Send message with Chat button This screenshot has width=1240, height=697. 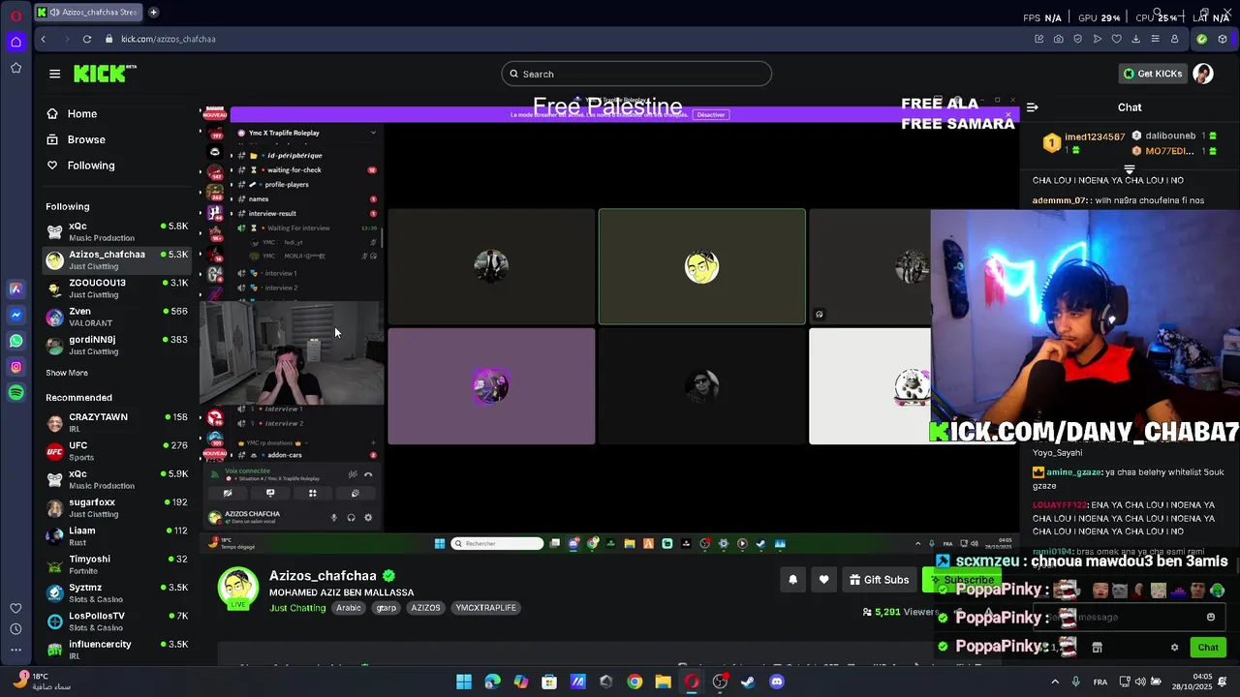point(1208,648)
